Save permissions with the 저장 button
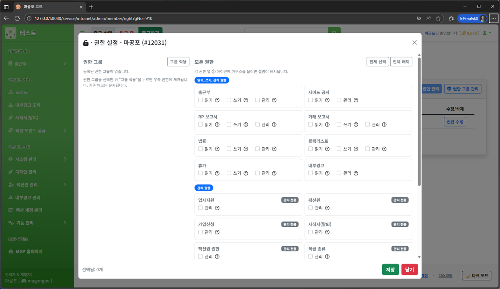This screenshot has height=289, width=500. point(390,269)
